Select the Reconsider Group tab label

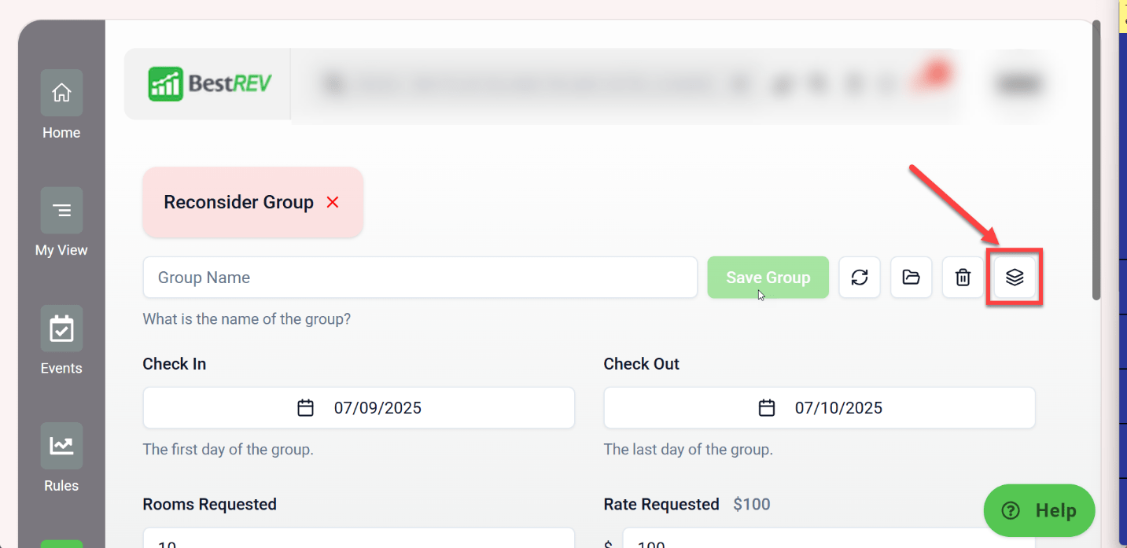tap(238, 202)
